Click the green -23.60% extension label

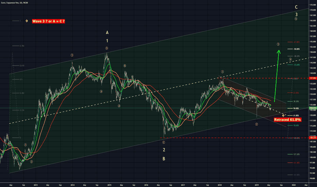tap(297, 65)
